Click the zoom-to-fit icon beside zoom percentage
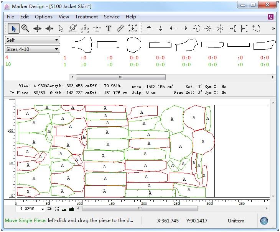The image size is (280, 232). pos(57,209)
